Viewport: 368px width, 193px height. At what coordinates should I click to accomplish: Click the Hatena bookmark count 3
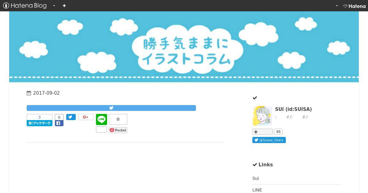(x=40, y=117)
